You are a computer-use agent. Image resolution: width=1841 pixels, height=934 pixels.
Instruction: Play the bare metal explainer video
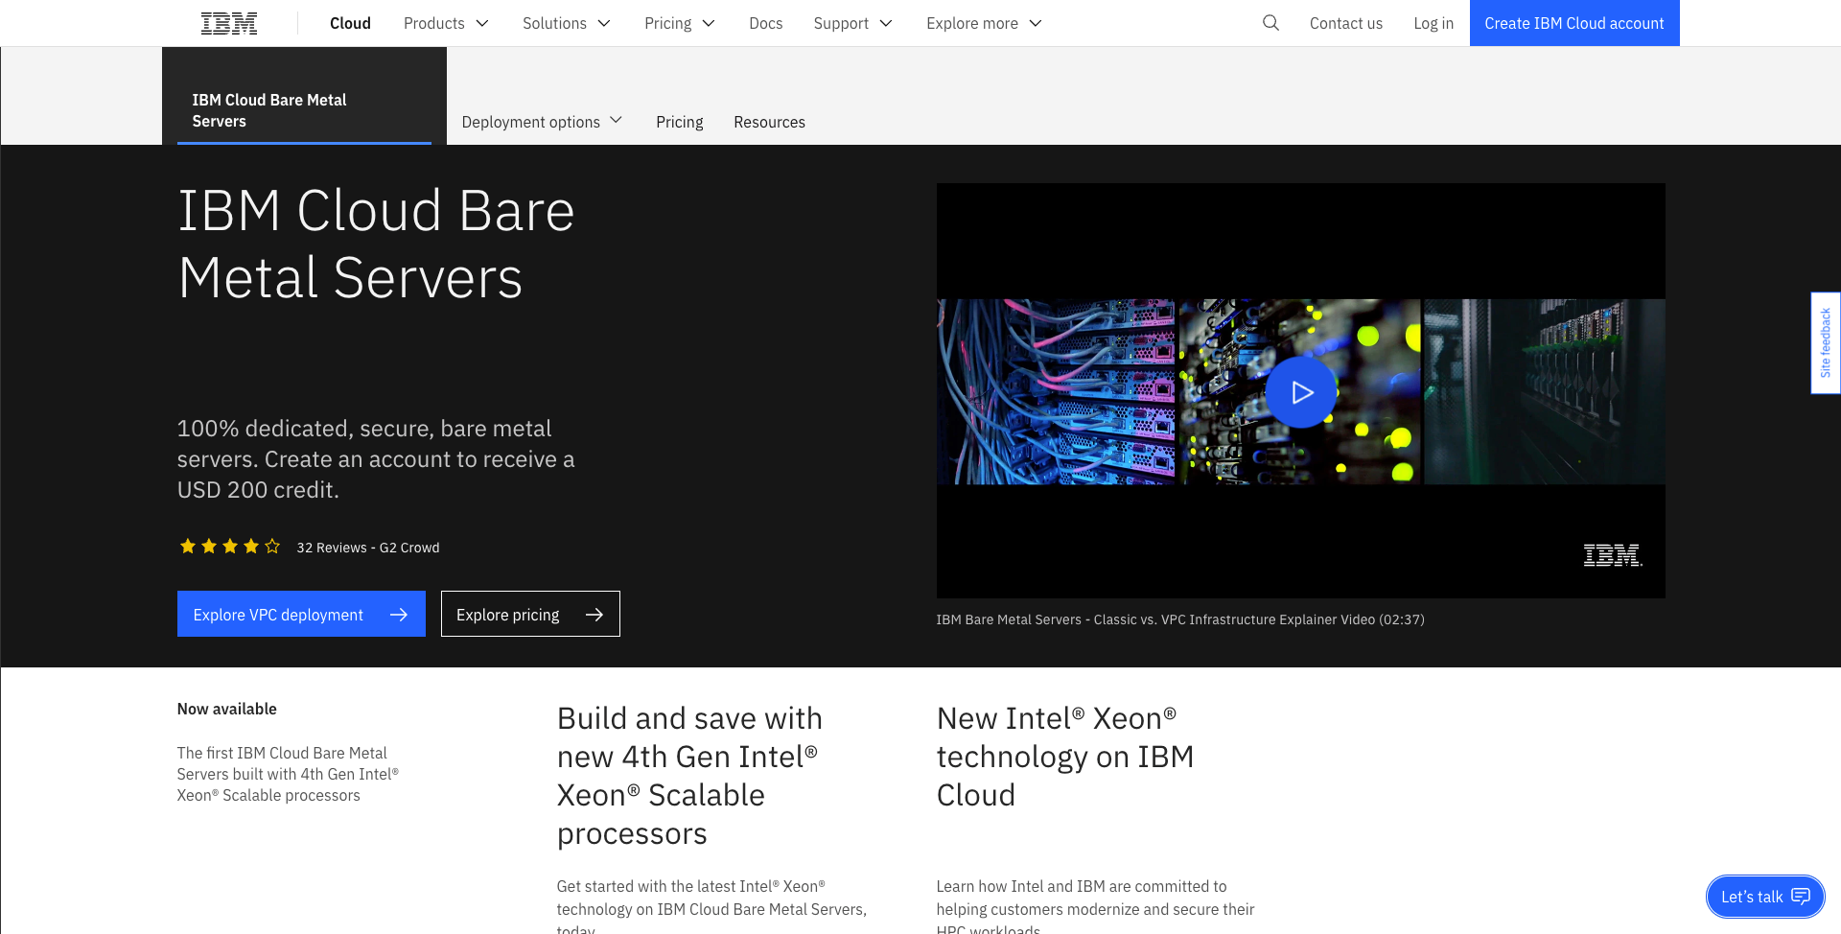pyautogui.click(x=1300, y=392)
